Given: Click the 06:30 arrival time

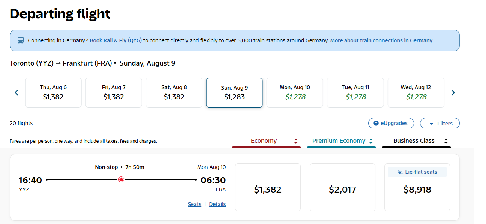Looking at the screenshot, I should (213, 180).
